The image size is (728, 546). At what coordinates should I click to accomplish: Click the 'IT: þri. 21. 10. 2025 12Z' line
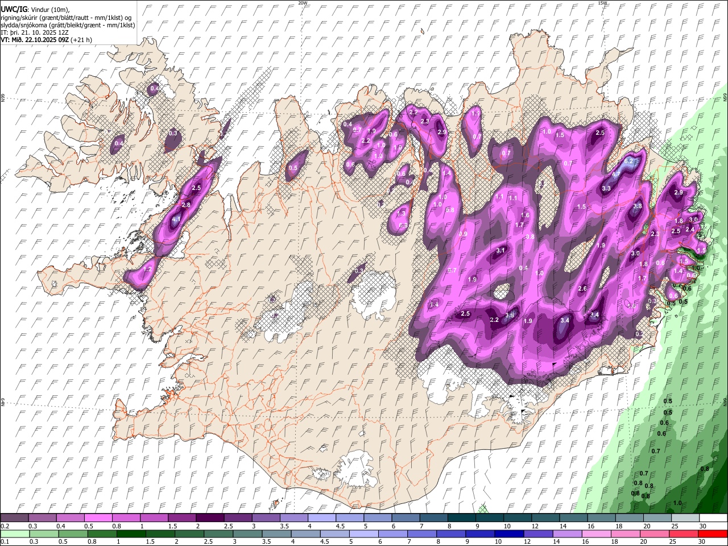pos(35,32)
